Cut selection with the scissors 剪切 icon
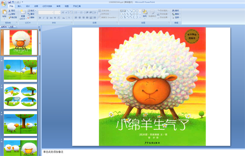 point(12,11)
